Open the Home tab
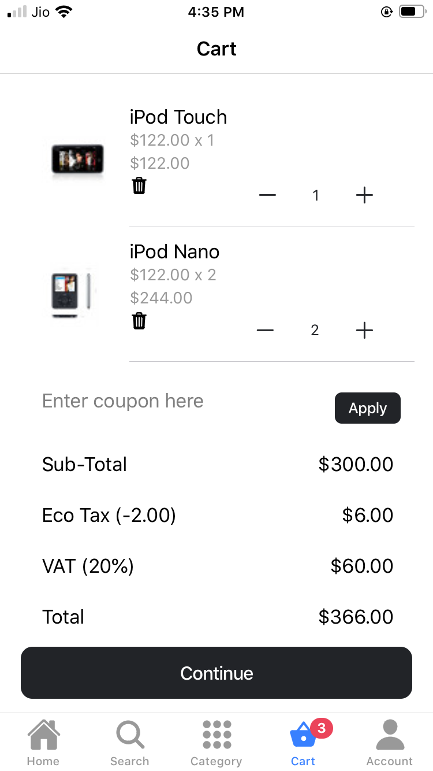Image resolution: width=433 pixels, height=771 pixels. (x=43, y=743)
